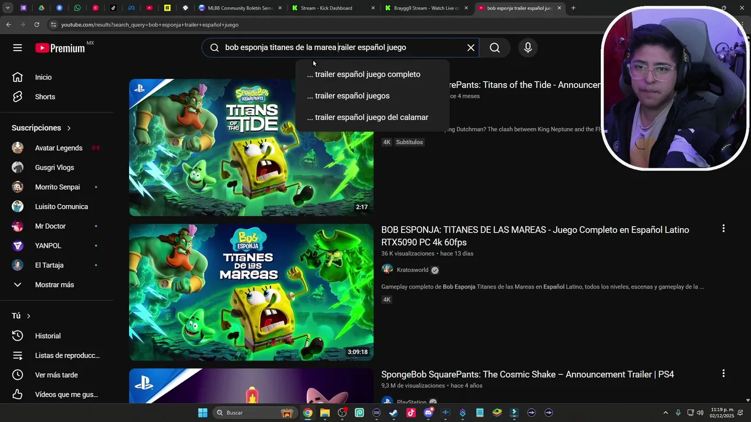Open Titanes de las Mareas gameplay thumbnail

tap(251, 292)
